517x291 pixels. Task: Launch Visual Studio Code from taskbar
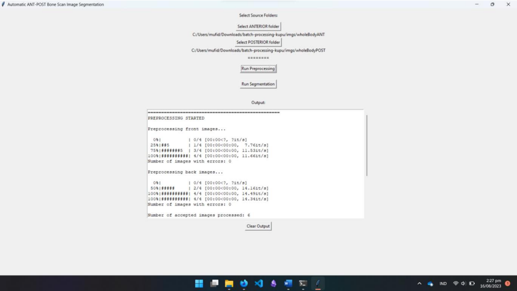point(258,283)
